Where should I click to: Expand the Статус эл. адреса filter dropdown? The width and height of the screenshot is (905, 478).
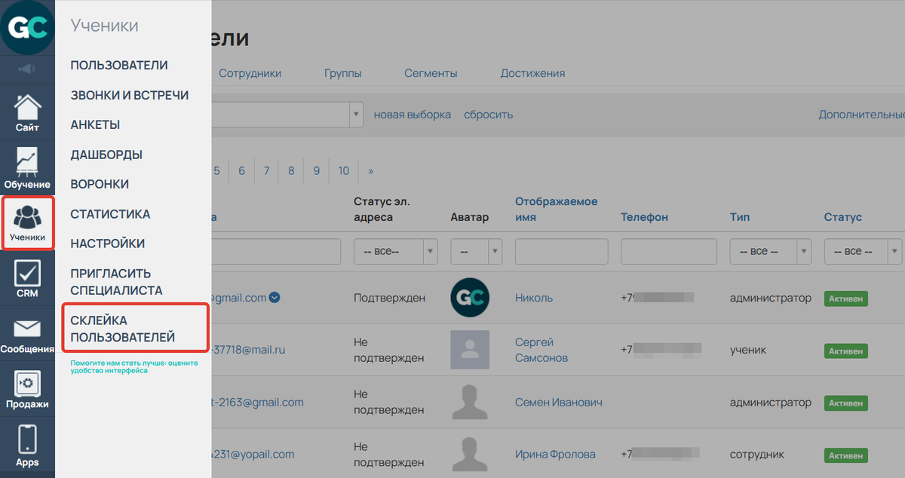pos(395,251)
